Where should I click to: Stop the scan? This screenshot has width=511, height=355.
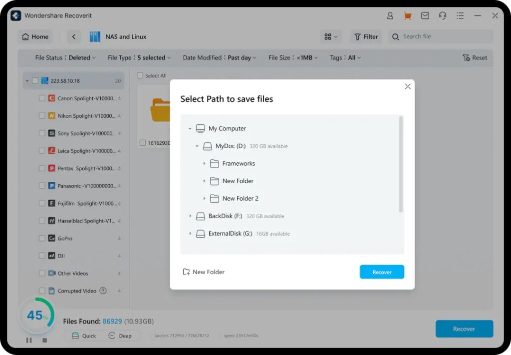pyautogui.click(x=44, y=341)
